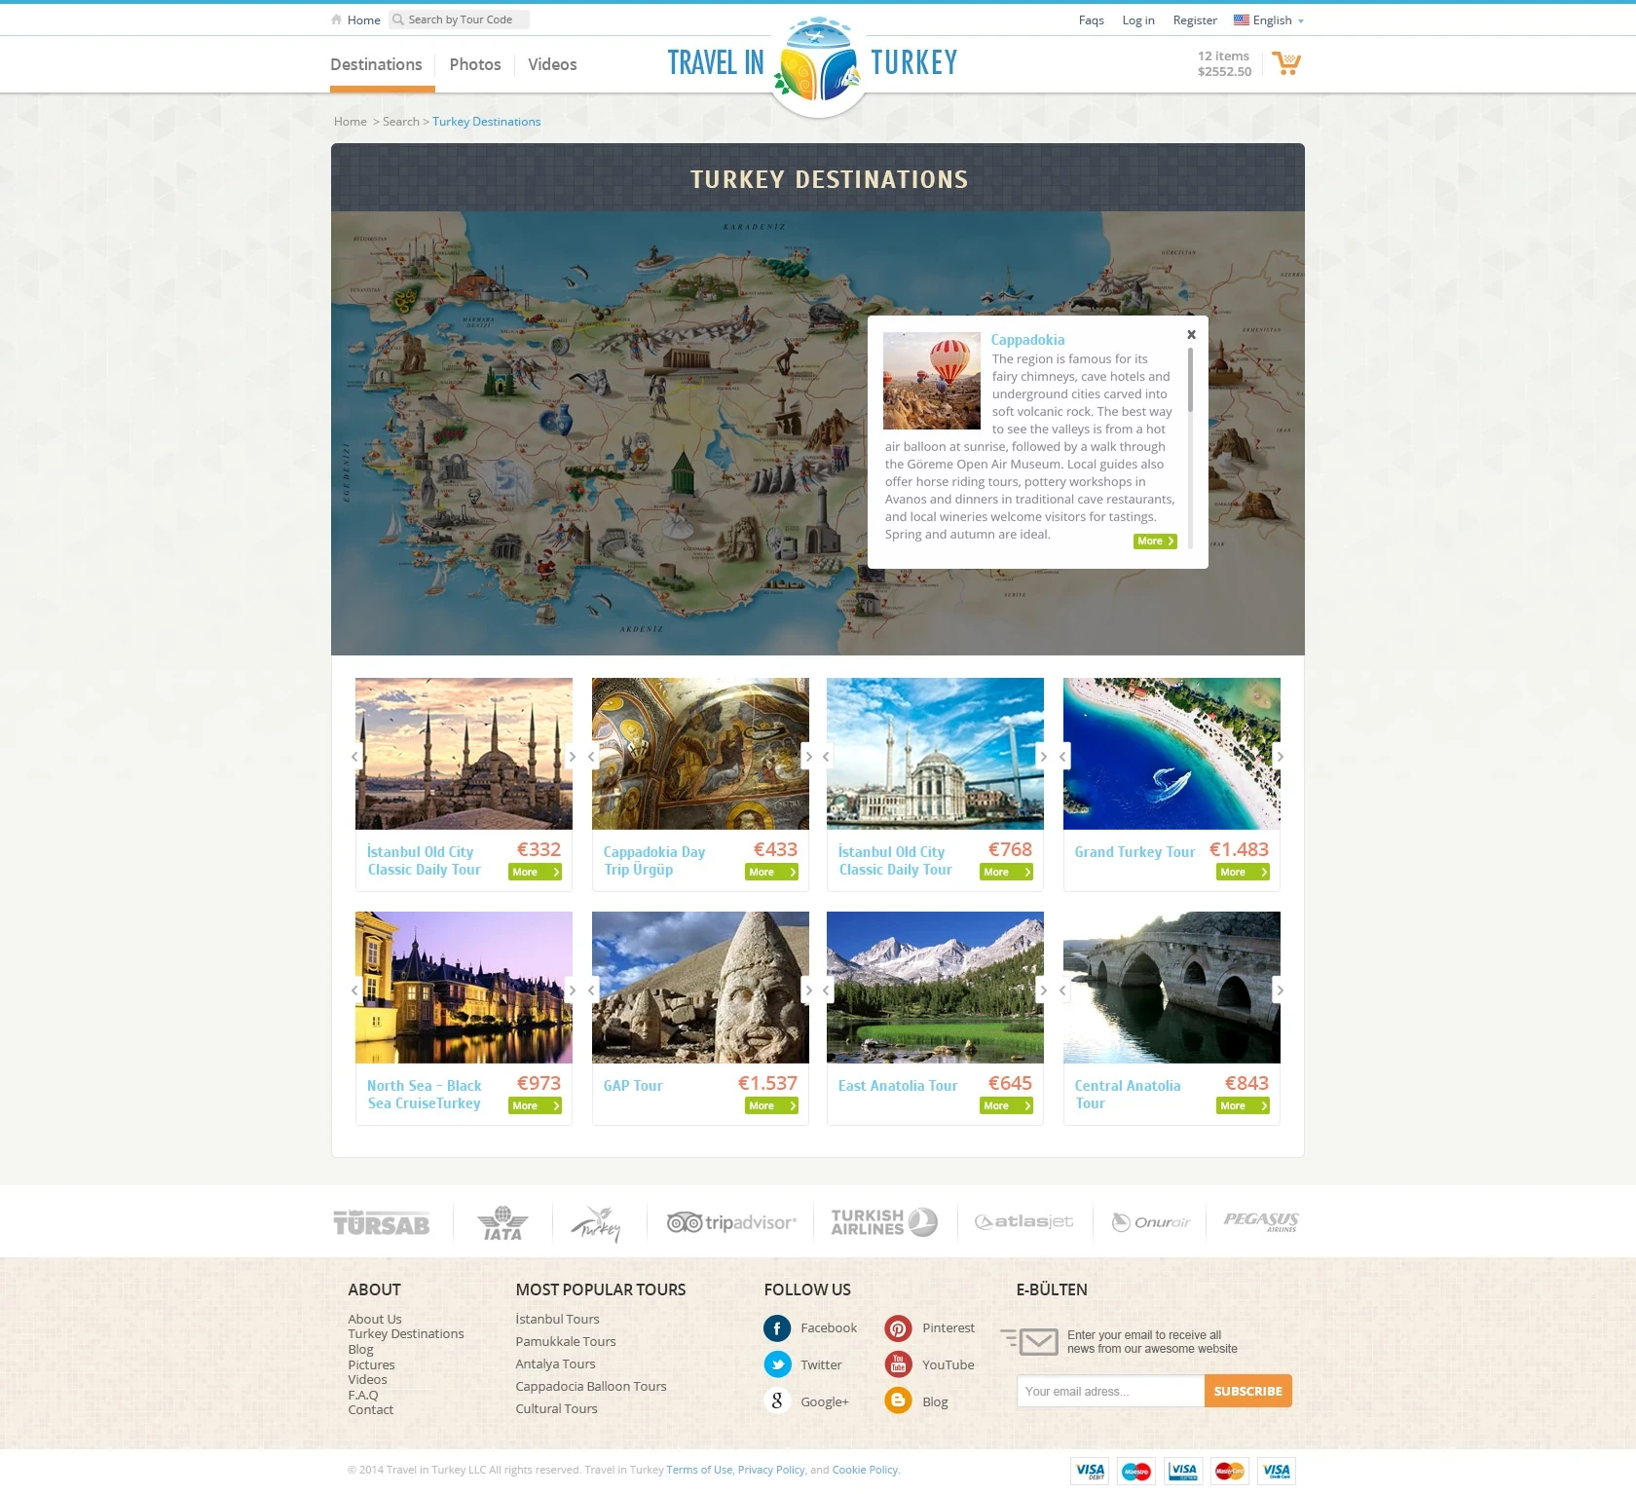The image size is (1636, 1494).
Task: Click the Terms of Use link
Action: click(699, 1470)
